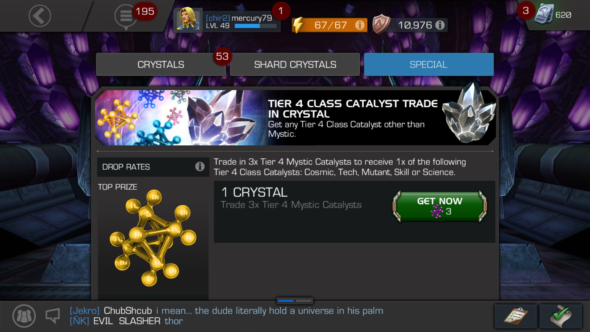Viewport: 590px width, 332px height.
Task: Switch to the Crystals tab
Action: coord(161,64)
